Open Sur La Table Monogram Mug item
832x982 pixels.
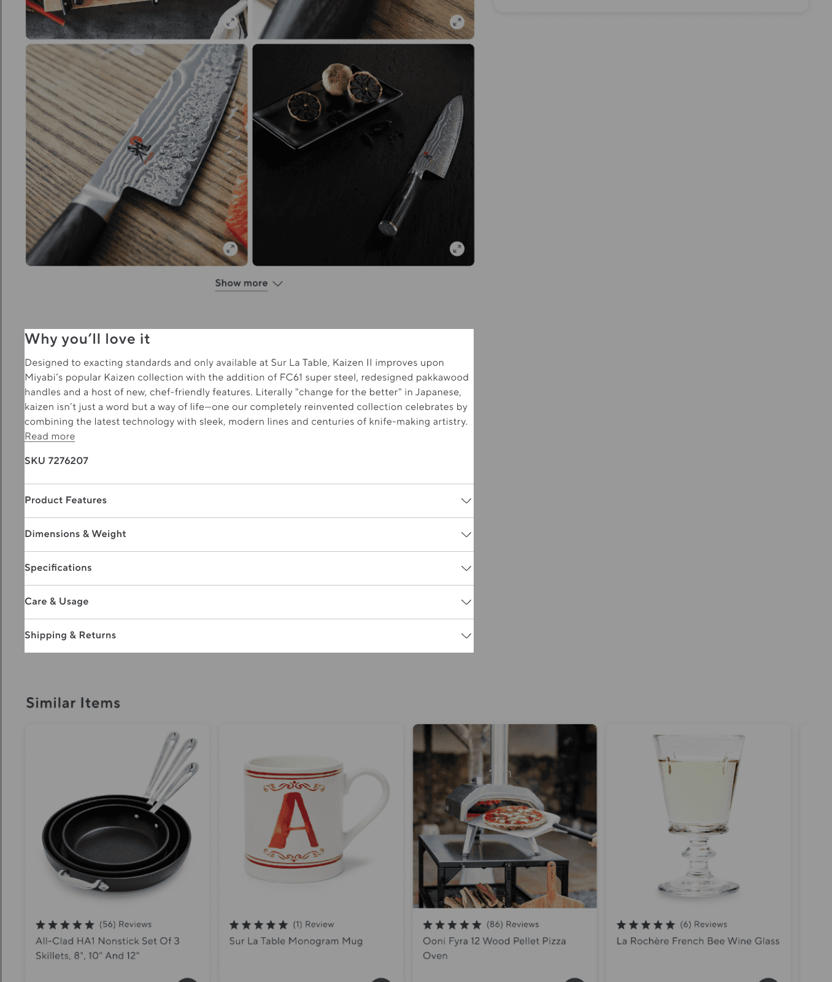tap(296, 941)
